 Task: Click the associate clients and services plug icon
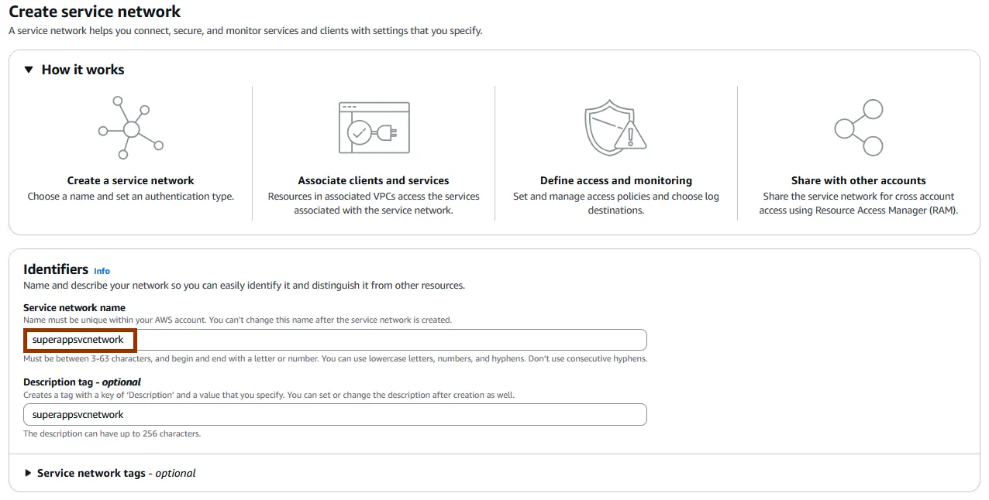point(374,128)
